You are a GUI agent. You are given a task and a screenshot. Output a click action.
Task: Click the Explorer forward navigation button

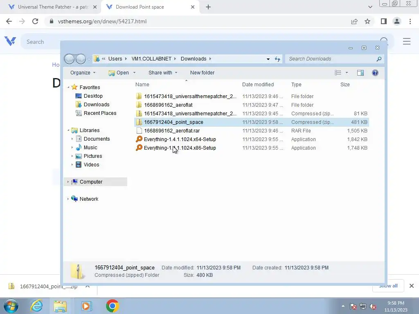point(81,59)
